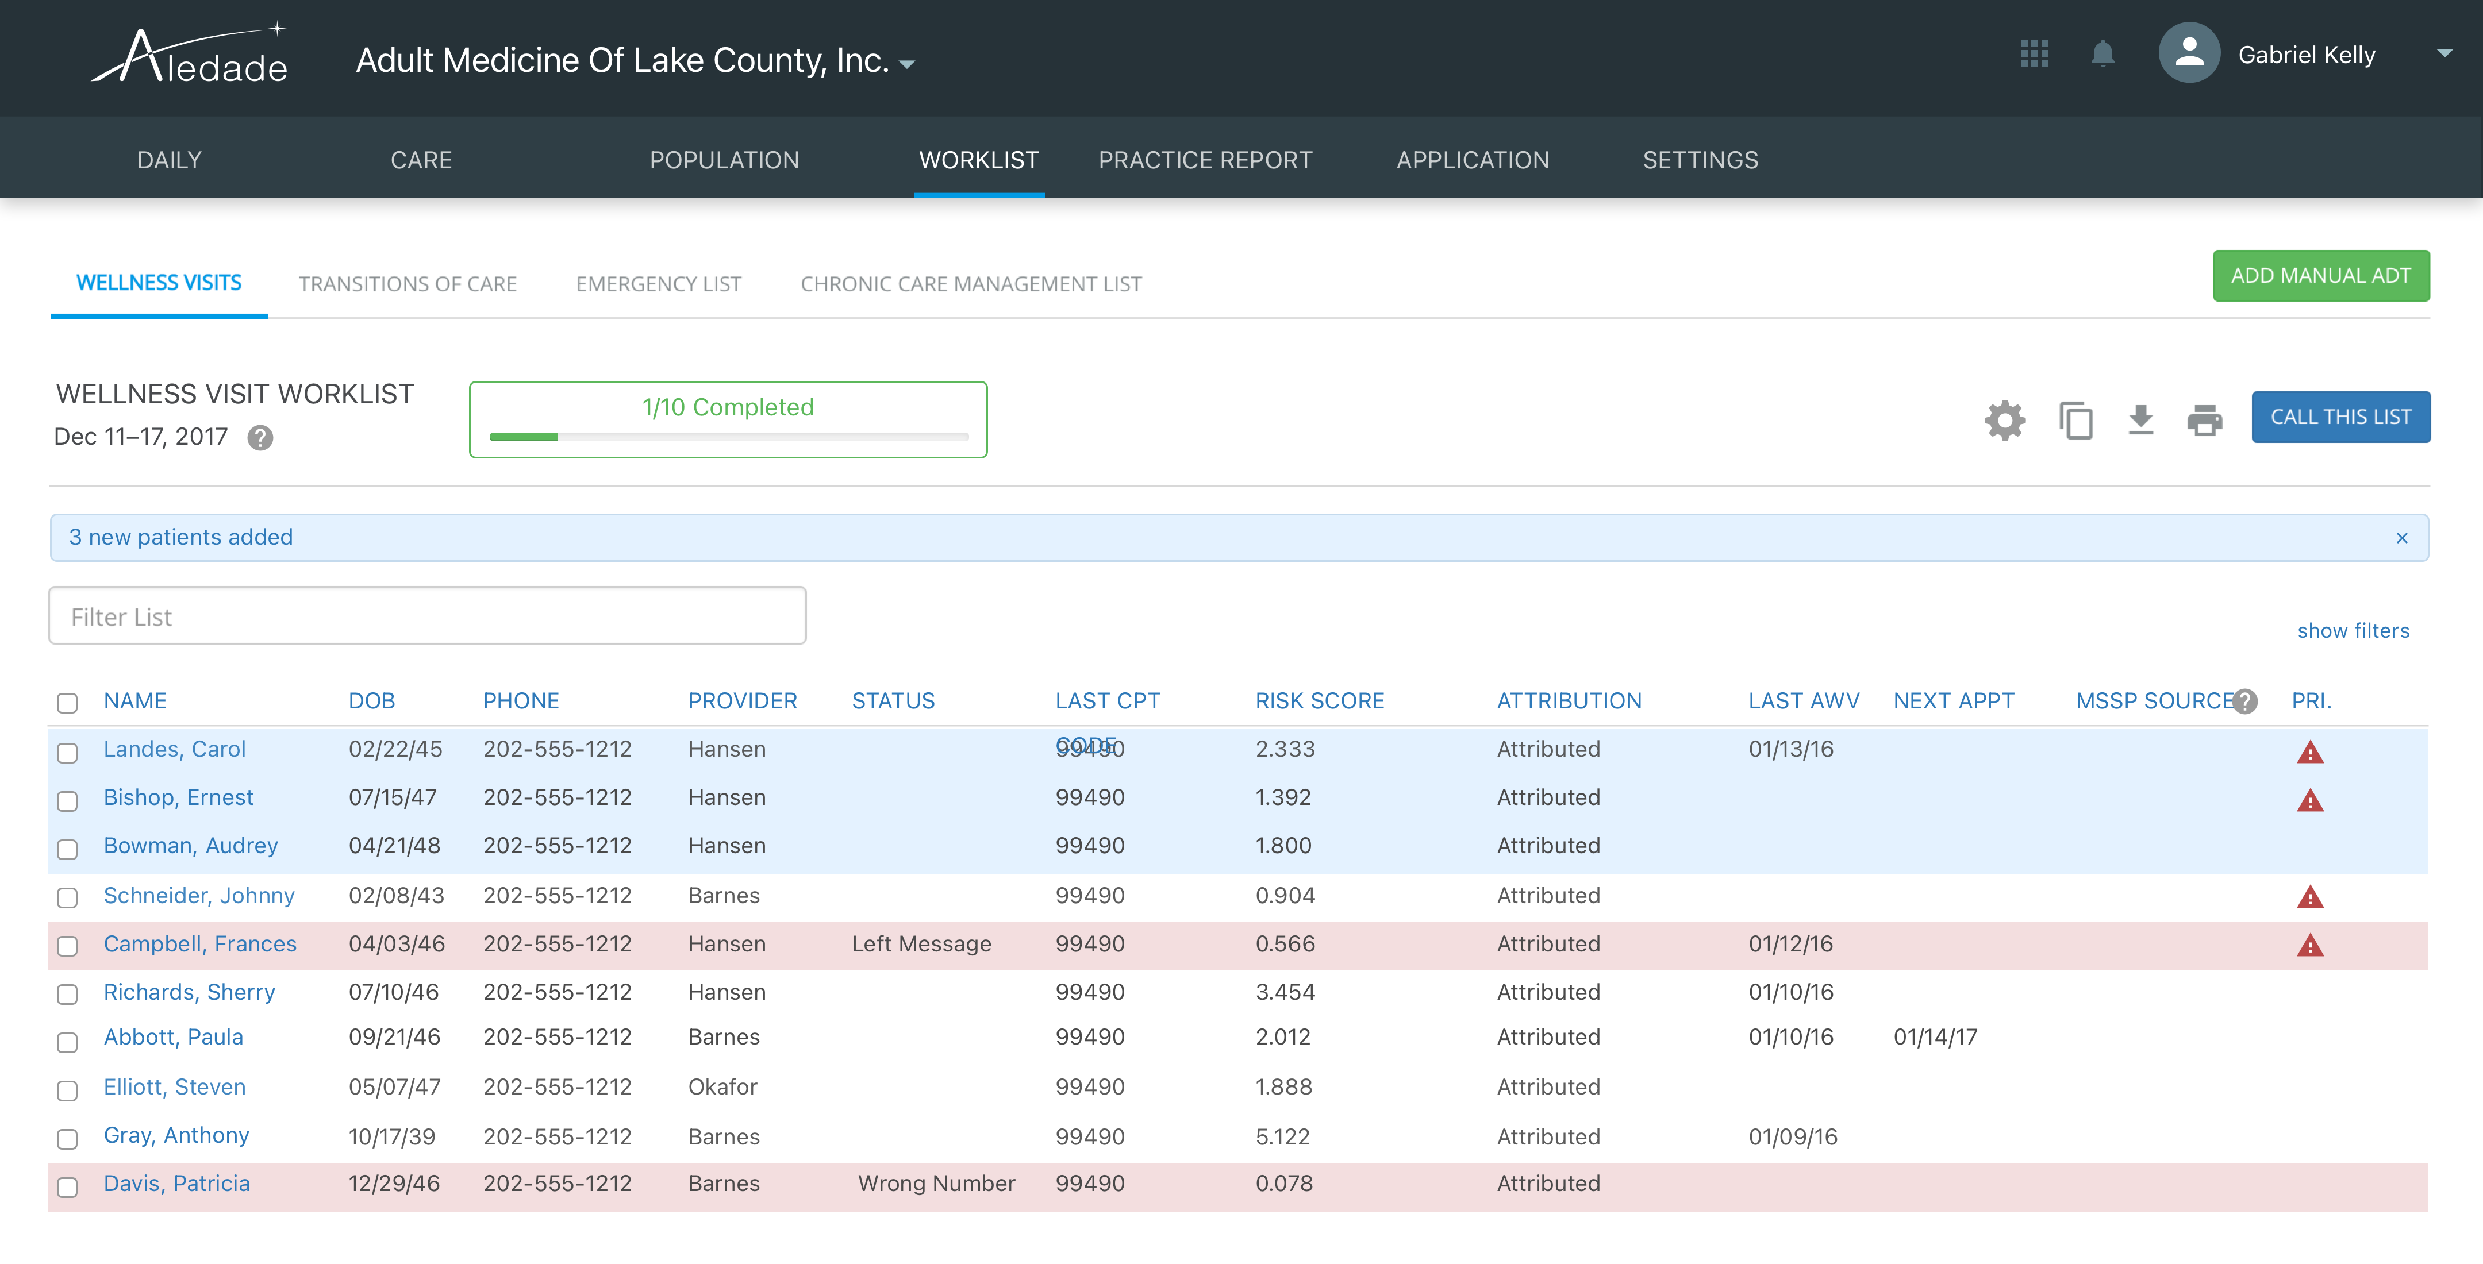This screenshot has height=1264, width=2483.
Task: Expand the practice name dropdown arrow
Action: click(907, 64)
